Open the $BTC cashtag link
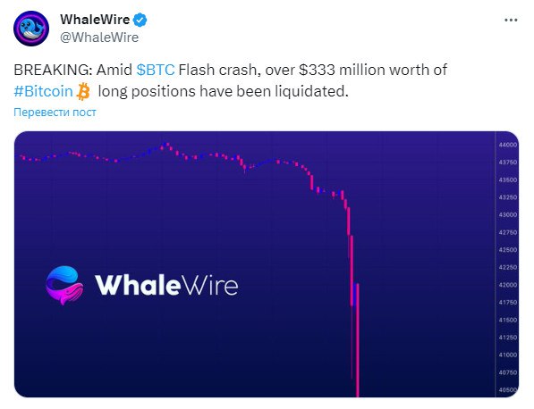This screenshot has height=409, width=534. pos(156,70)
